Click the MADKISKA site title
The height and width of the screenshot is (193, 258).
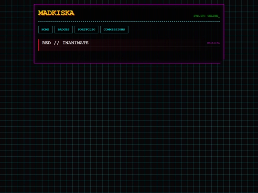[x=56, y=13]
